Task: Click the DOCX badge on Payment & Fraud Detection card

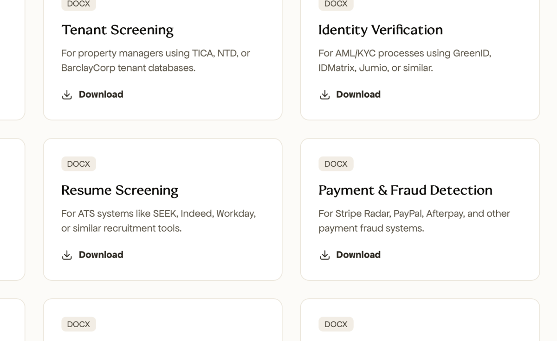Action: 336,164
